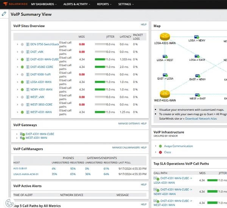Click gateway icon for EAST-4331-WAN-CUBE
Viewport: 227px width, 208px height.
click(x=22, y=134)
